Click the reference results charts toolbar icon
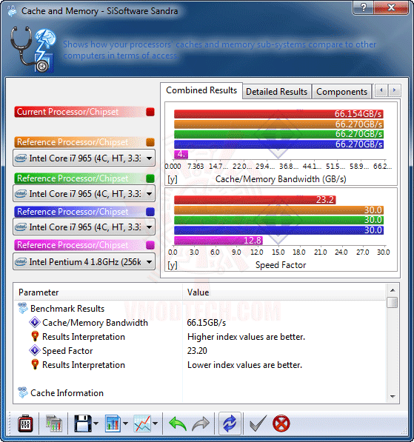 [x=54, y=423]
